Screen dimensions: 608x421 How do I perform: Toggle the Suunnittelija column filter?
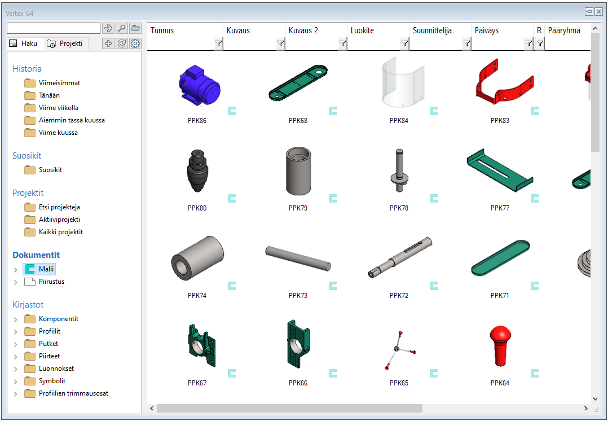(466, 43)
